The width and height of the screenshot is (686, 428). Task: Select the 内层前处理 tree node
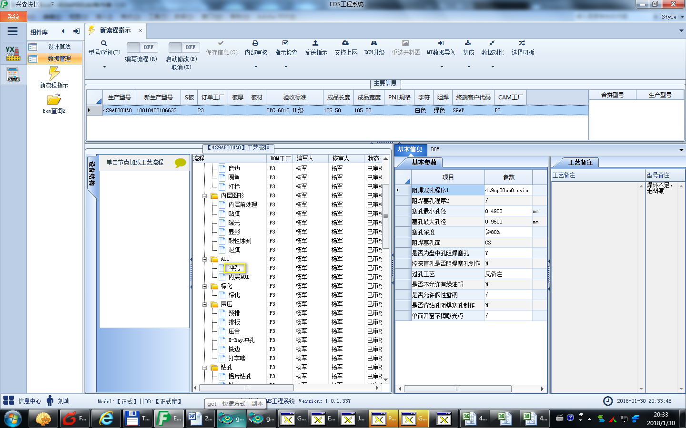pos(242,205)
